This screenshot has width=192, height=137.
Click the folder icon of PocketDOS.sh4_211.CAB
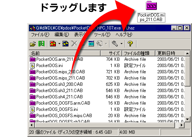tap(33, 97)
